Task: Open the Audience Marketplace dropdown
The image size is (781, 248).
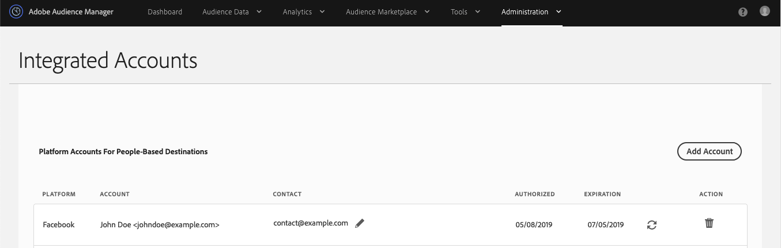Action: pos(388,12)
